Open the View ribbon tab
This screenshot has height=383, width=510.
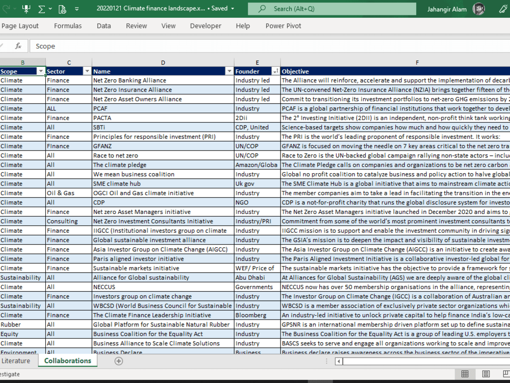click(x=168, y=26)
